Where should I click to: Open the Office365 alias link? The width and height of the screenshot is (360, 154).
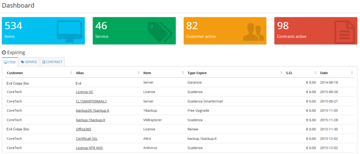tap(84, 129)
